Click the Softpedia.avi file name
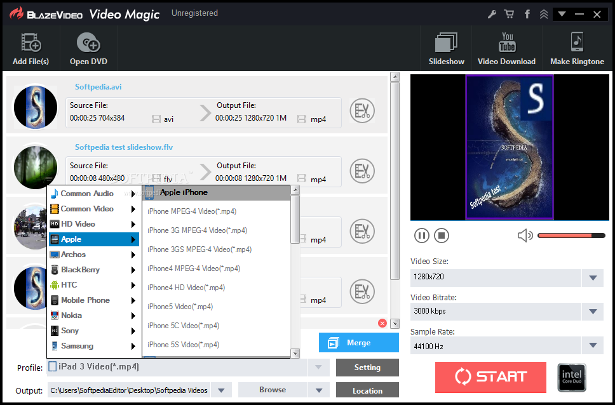Viewport: 615px width, 405px height. (98, 86)
